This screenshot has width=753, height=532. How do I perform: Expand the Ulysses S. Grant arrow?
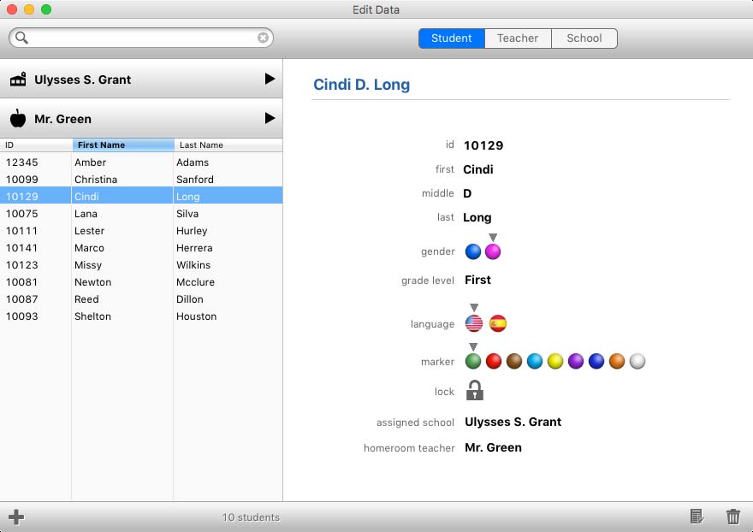tap(270, 79)
